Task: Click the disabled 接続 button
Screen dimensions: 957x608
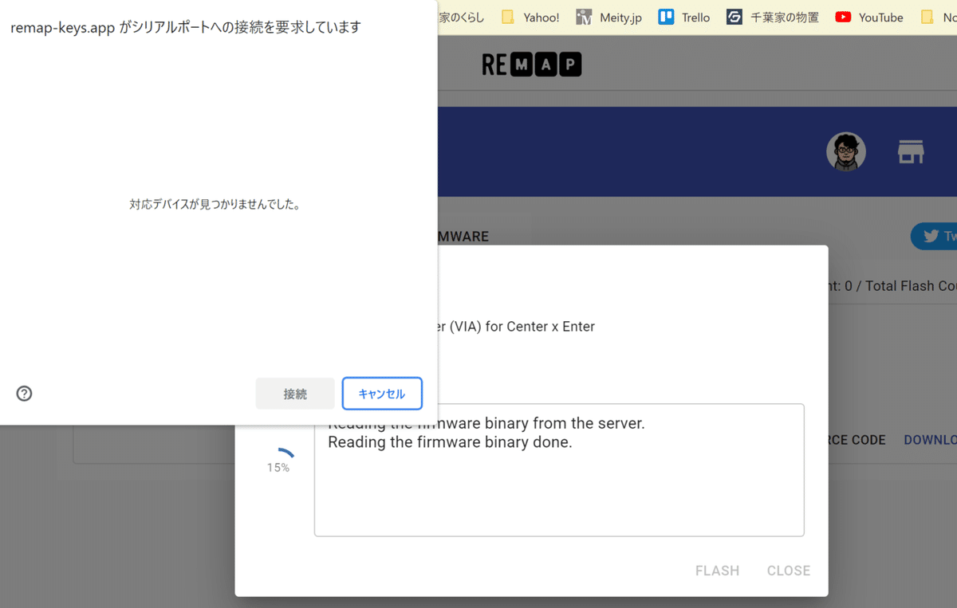Action: click(x=295, y=394)
